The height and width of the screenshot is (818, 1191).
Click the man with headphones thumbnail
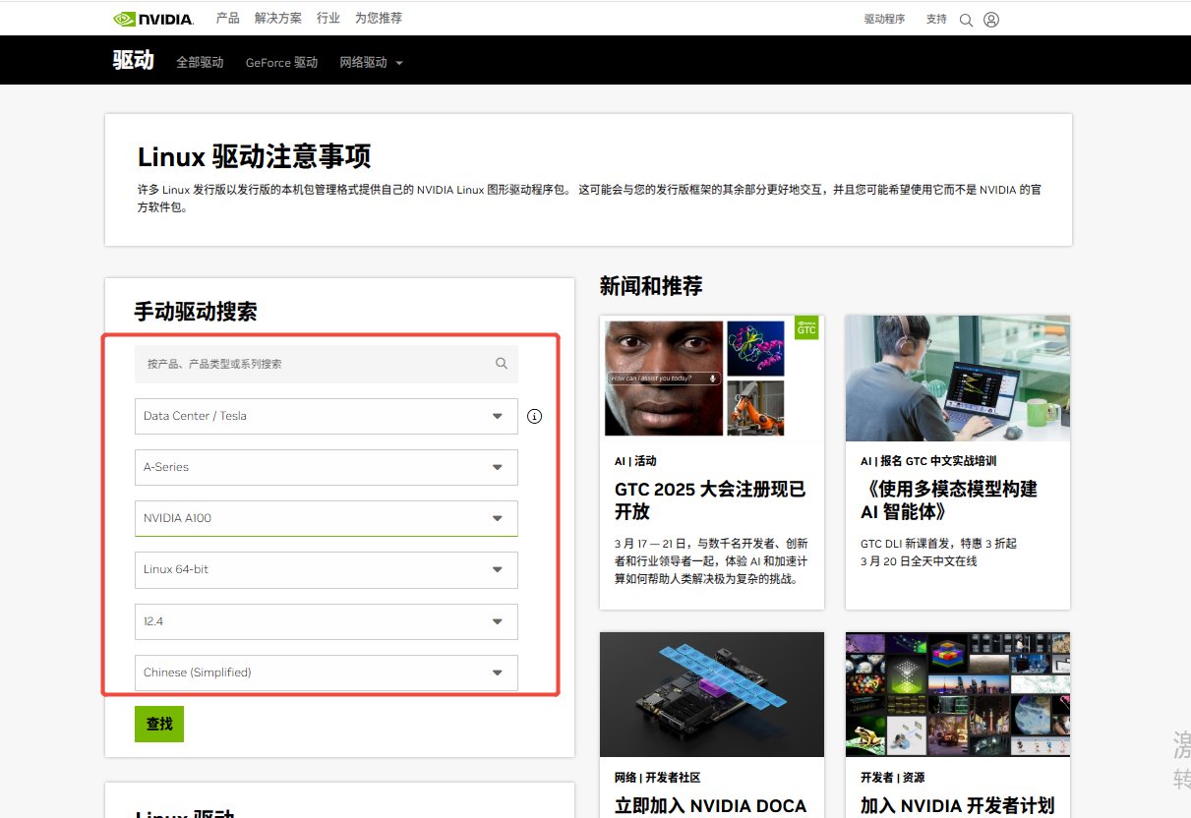click(x=958, y=379)
